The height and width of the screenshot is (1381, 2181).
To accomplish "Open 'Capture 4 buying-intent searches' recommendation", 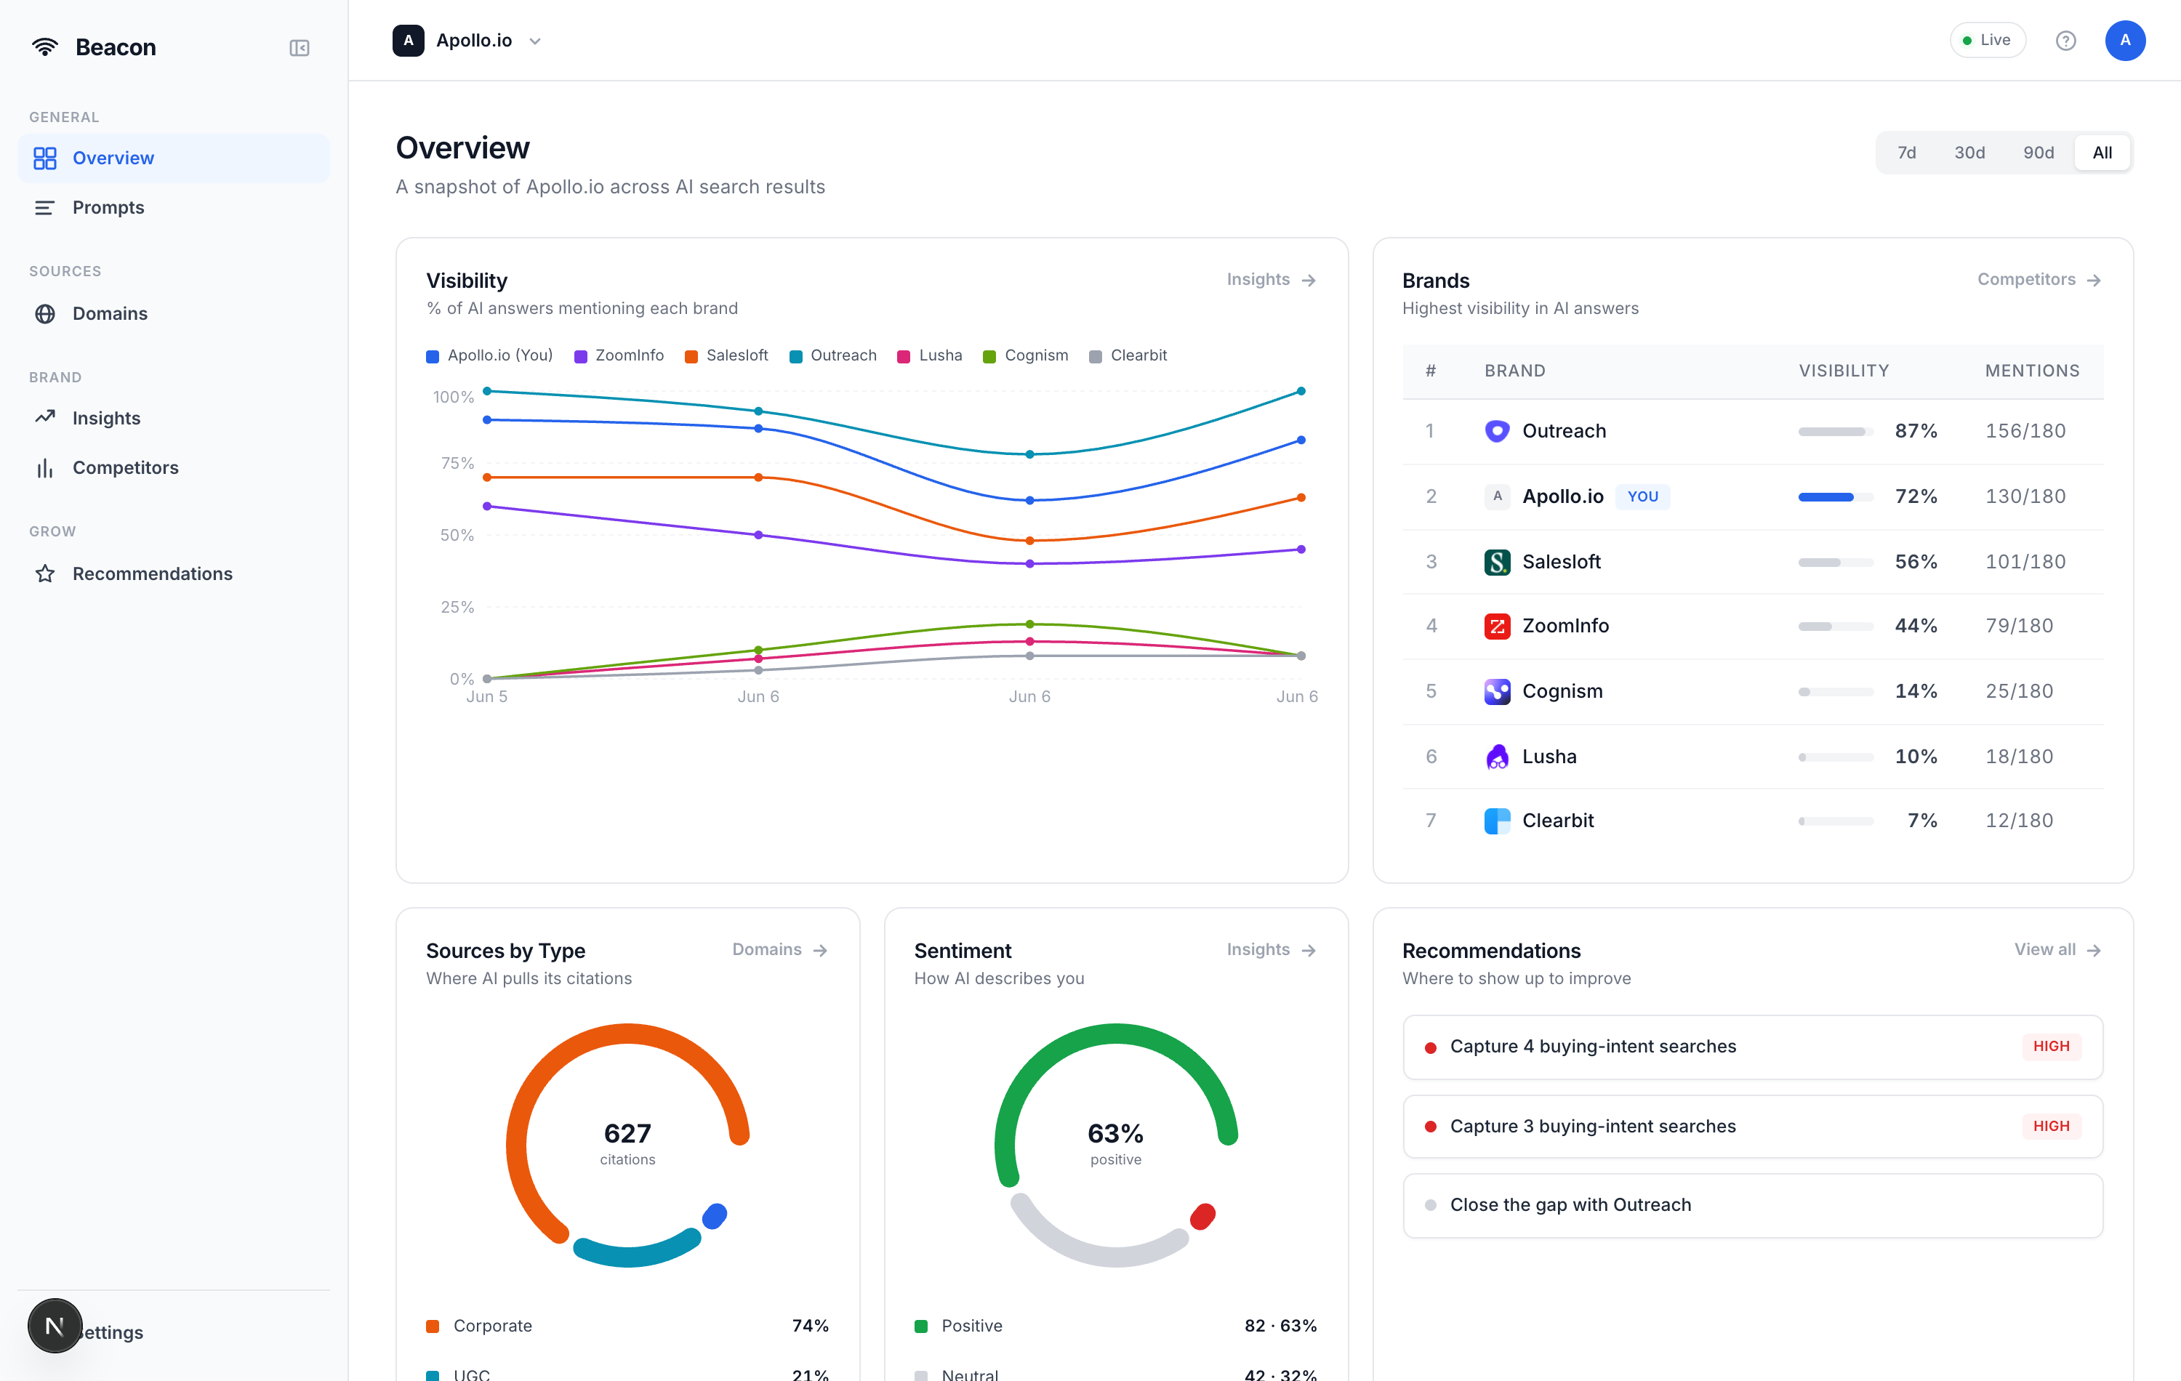I will coord(1753,1047).
